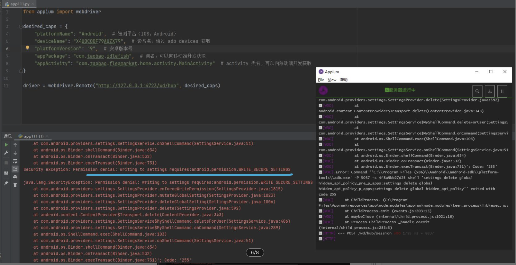Clear console output with trash icon
516x265 pixels.
coord(15,185)
